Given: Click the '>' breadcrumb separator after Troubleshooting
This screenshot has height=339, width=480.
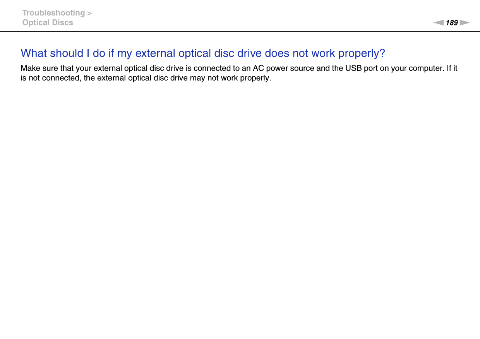Looking at the screenshot, I should (x=89, y=13).
